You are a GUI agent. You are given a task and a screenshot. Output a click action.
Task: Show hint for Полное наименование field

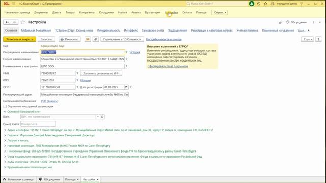[127, 59]
